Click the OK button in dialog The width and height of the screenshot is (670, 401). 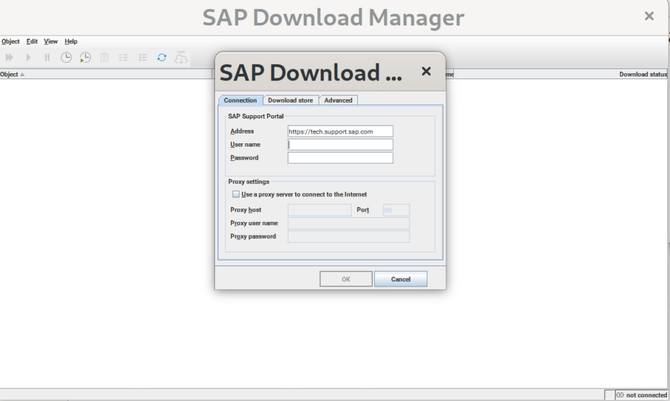pyautogui.click(x=345, y=279)
